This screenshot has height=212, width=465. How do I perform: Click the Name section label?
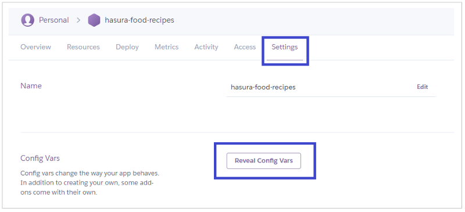[x=31, y=86]
